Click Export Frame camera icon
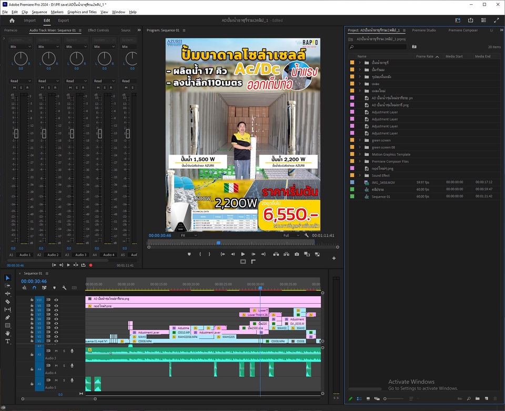The image size is (505, 411). [297, 254]
